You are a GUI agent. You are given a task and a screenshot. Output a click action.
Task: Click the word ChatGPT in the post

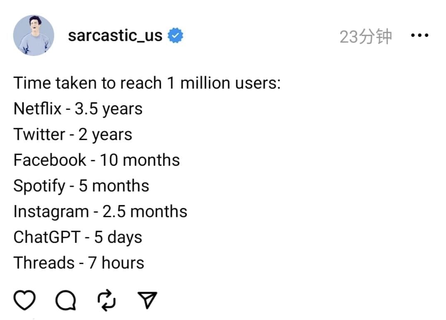point(47,238)
